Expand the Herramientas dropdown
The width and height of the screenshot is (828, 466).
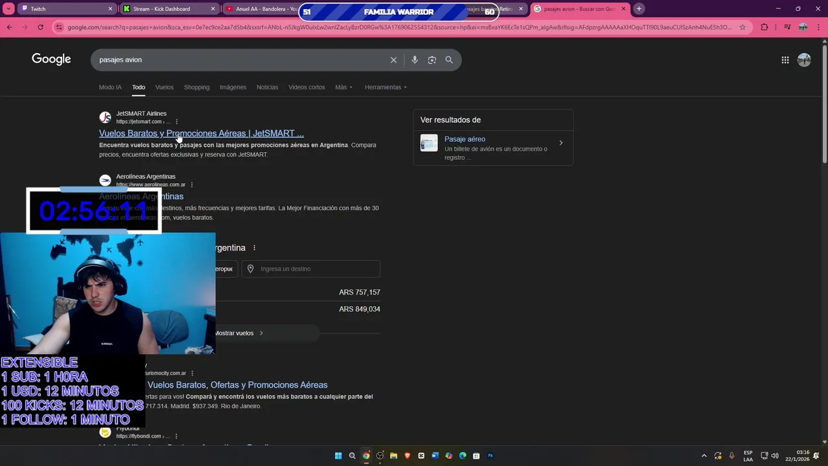point(386,87)
